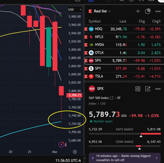This screenshot has height=163, width=164.
Task: Click the OTLK logo icon
Action: click(x=91, y=53)
